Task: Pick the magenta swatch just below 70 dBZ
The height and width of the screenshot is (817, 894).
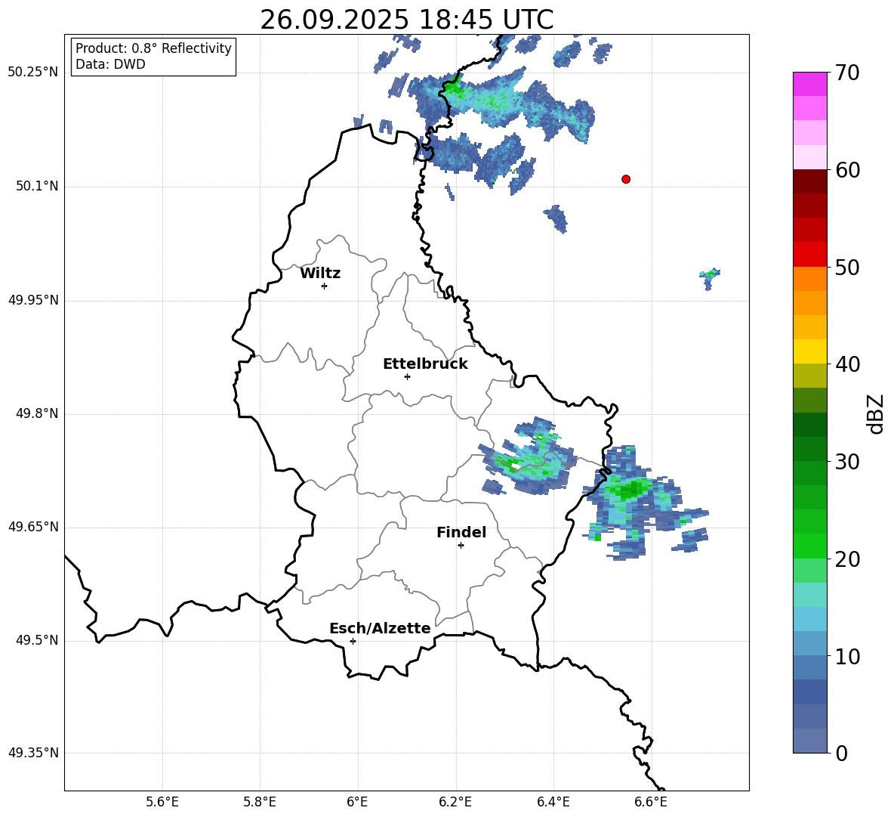Action: click(x=810, y=84)
